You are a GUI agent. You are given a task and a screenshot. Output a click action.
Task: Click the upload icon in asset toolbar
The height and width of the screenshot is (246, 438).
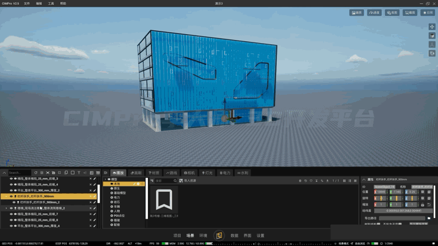327,181
